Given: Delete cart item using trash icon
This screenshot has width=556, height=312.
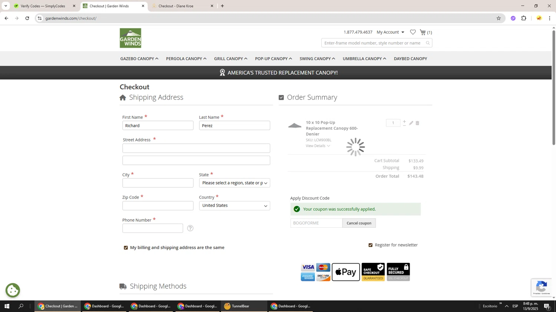Looking at the screenshot, I should tap(417, 123).
